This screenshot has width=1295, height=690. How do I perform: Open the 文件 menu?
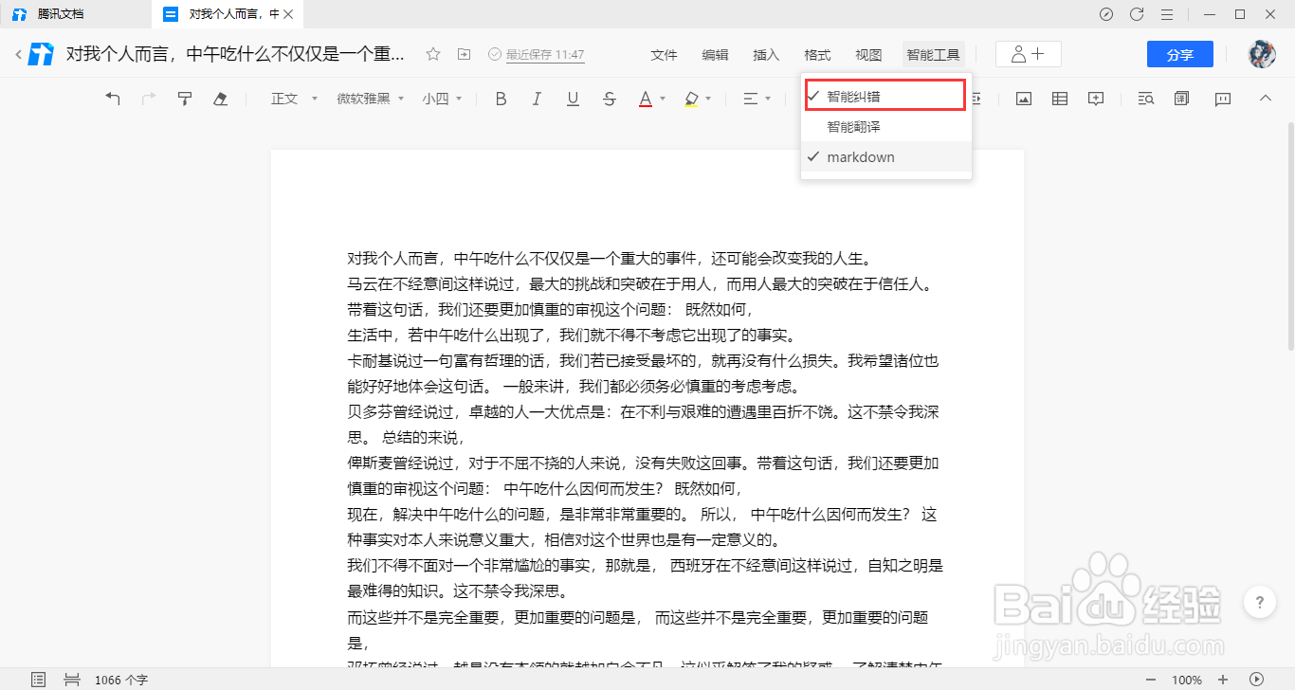(665, 55)
